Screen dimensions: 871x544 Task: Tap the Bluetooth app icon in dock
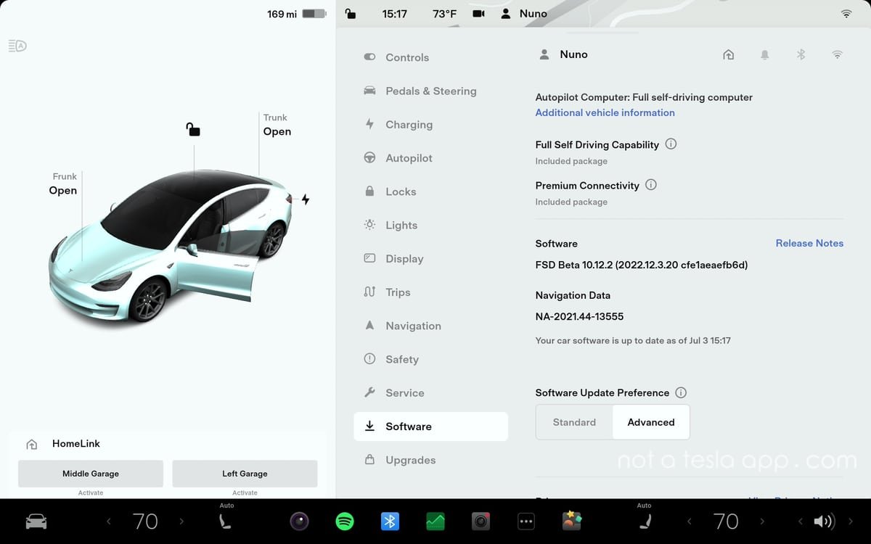(x=390, y=522)
